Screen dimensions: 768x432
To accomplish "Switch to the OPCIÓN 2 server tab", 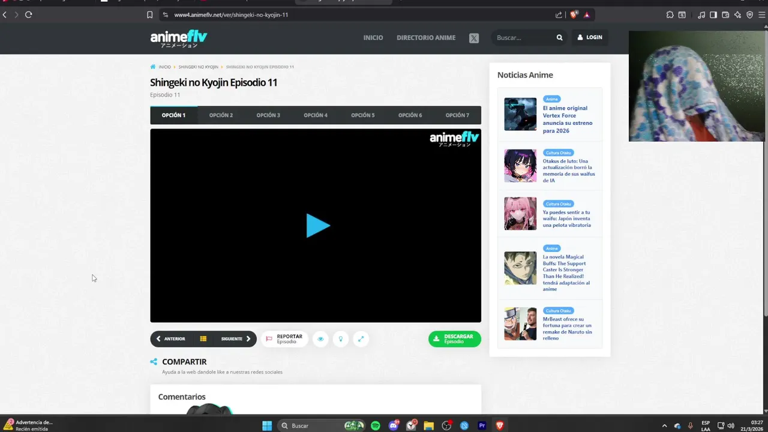I will pyautogui.click(x=221, y=115).
